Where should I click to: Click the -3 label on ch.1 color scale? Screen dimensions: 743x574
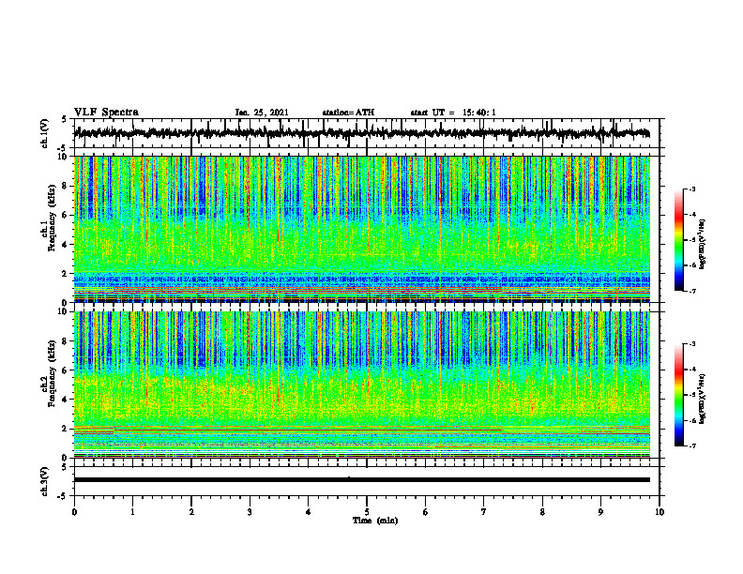point(692,189)
